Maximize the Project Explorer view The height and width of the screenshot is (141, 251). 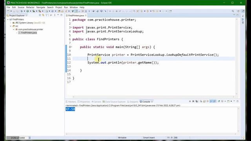(x=62, y=15)
